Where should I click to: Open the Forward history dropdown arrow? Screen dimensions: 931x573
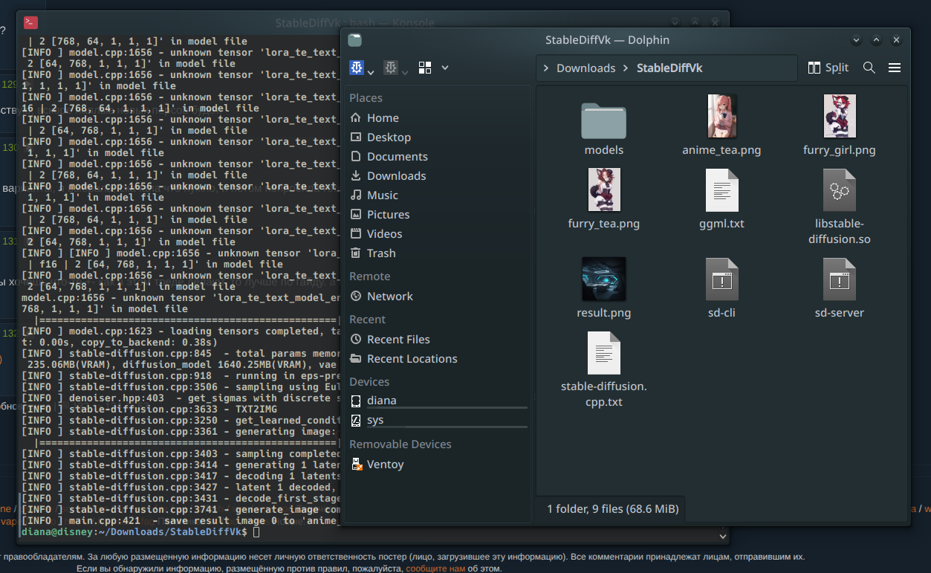[405, 71]
